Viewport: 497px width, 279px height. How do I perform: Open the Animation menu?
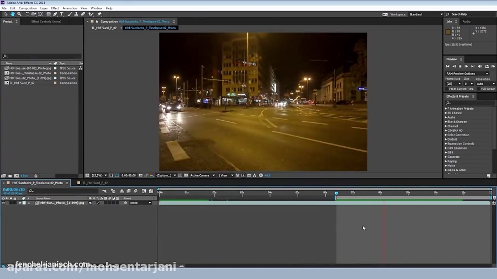(x=70, y=8)
